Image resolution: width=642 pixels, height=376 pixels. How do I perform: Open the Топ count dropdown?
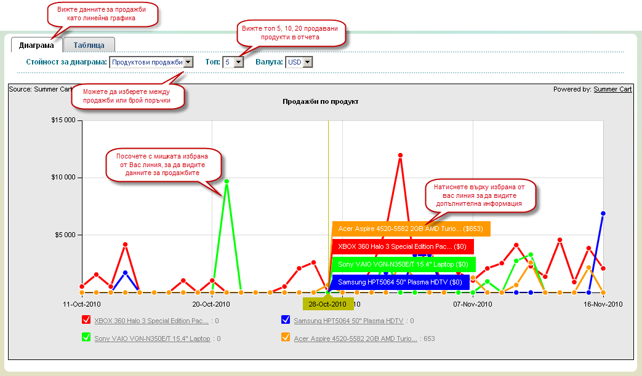pos(234,62)
